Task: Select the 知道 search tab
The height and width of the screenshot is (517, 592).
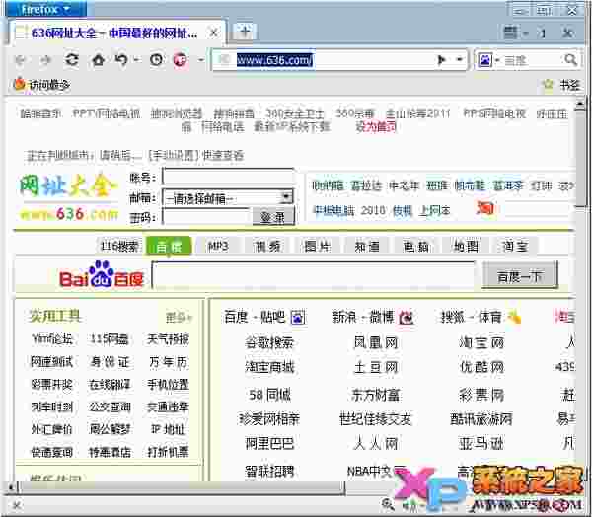Action: (367, 247)
